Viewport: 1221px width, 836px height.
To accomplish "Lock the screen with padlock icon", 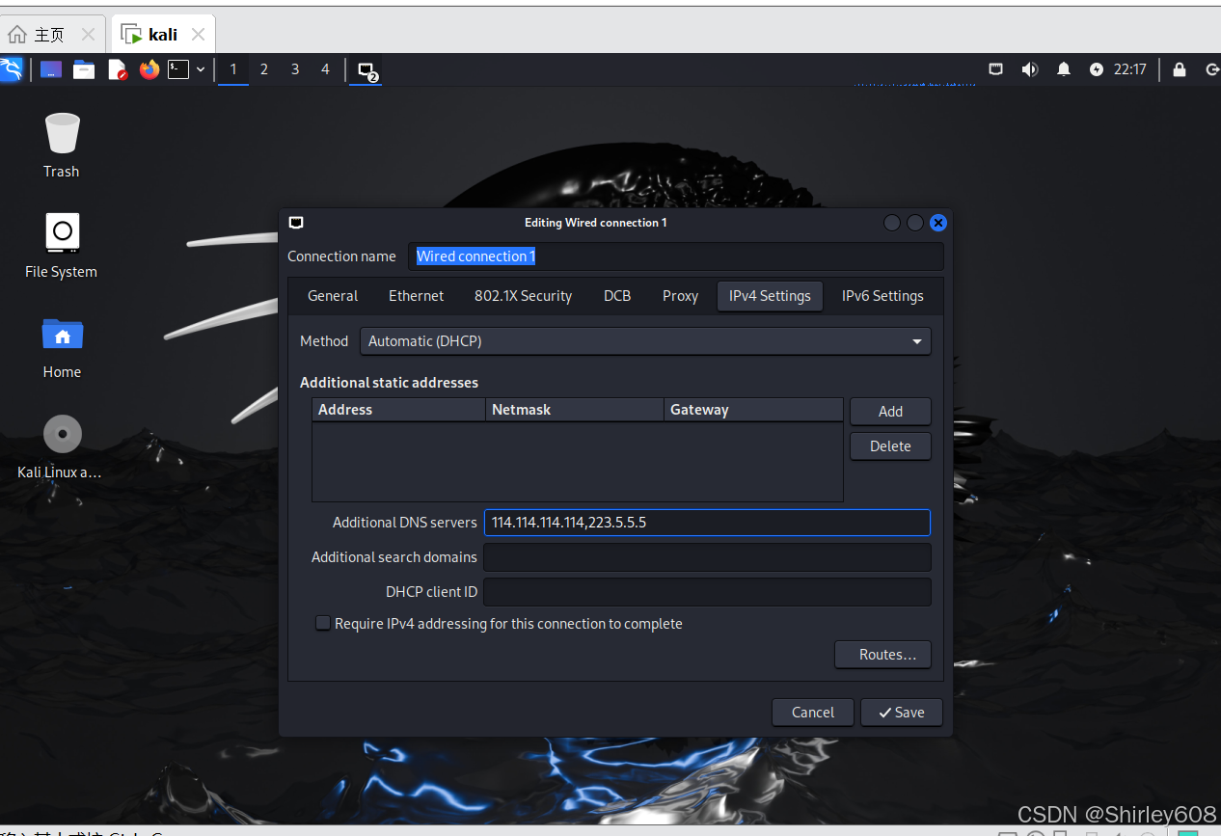I will (x=1179, y=69).
